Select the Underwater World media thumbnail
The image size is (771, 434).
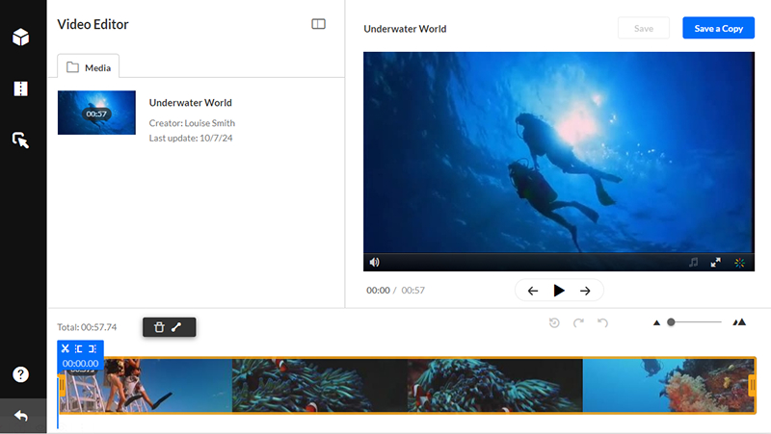point(96,113)
